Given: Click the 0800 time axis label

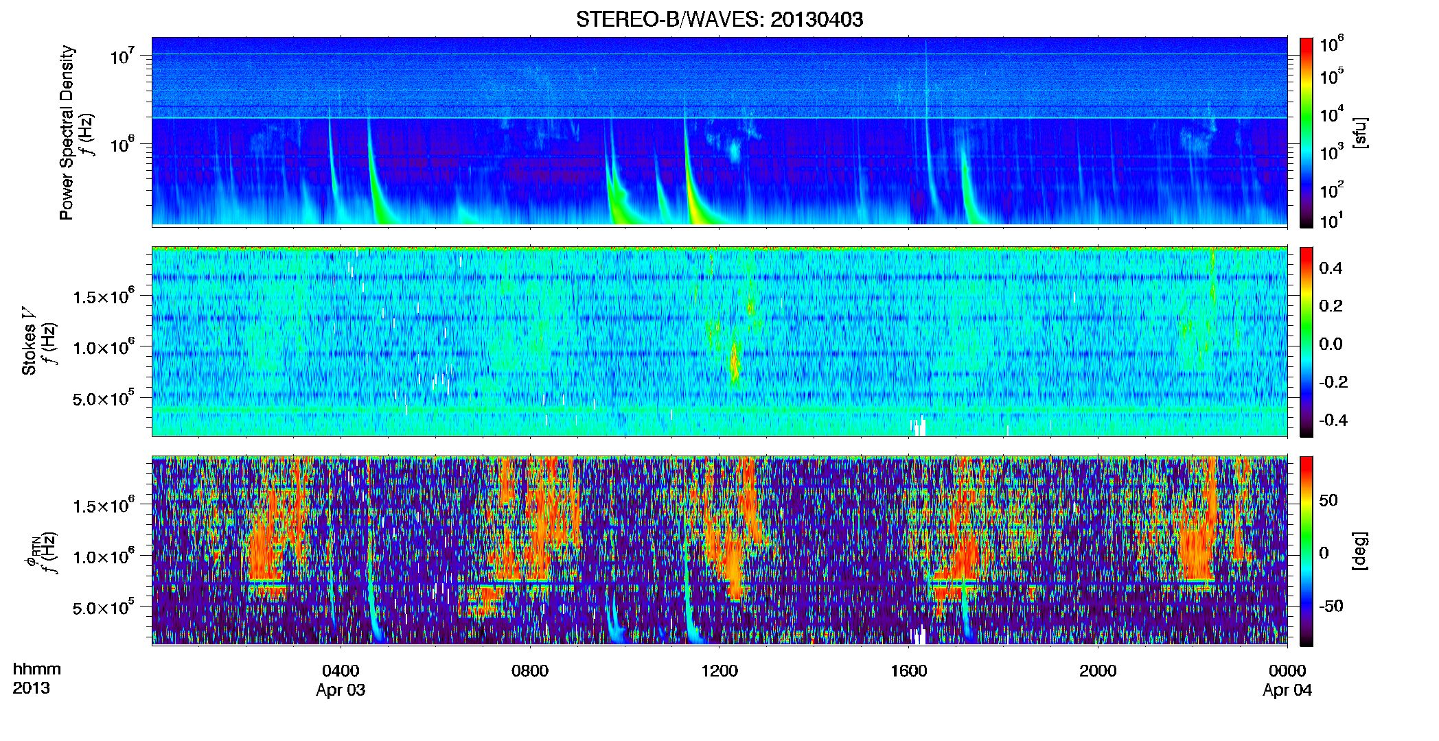Looking at the screenshot, I should 530,670.
